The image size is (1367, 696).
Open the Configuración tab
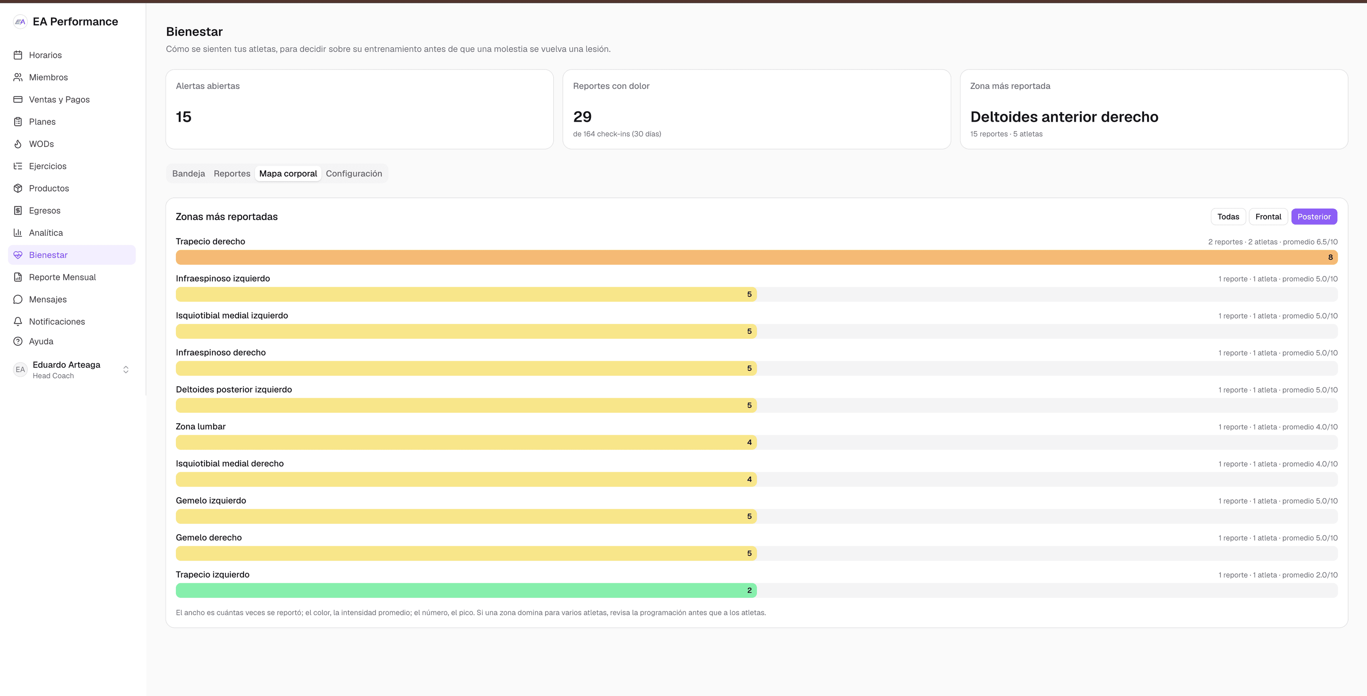coord(354,174)
